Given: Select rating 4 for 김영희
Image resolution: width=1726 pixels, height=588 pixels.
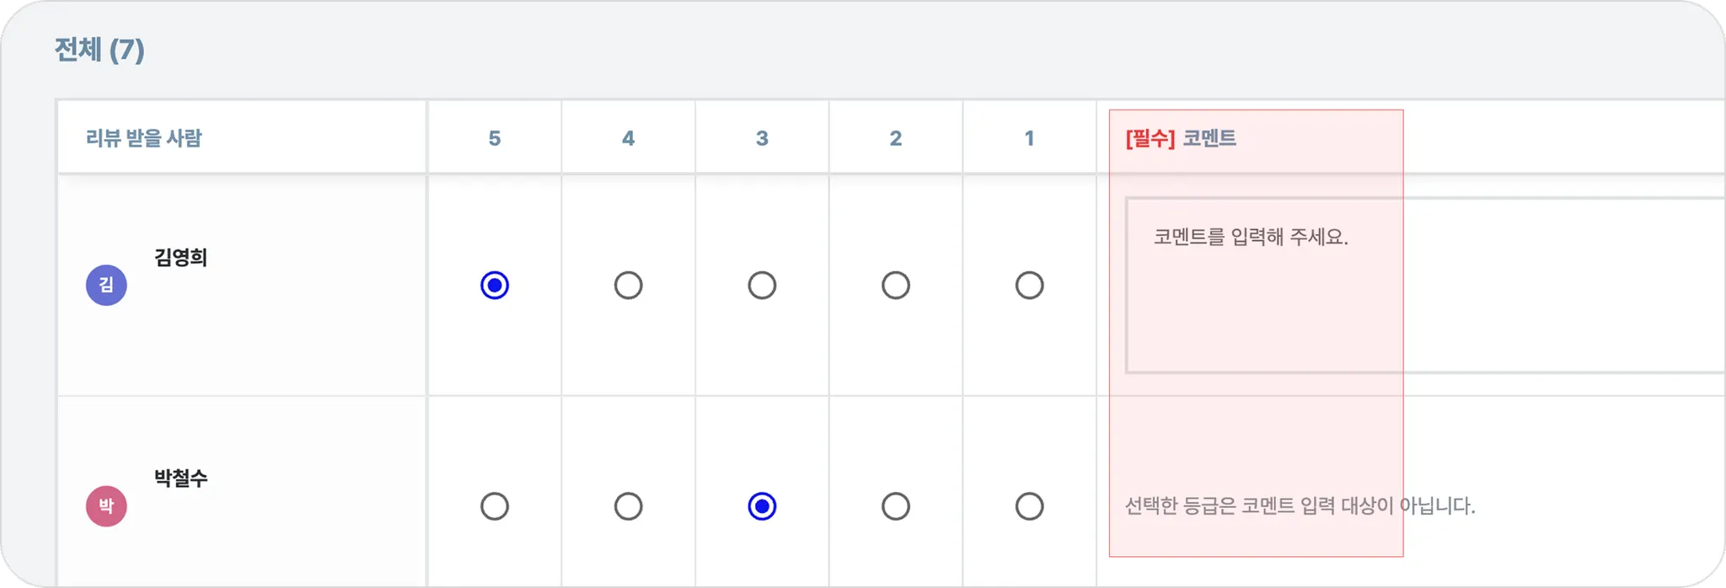Looking at the screenshot, I should [628, 286].
